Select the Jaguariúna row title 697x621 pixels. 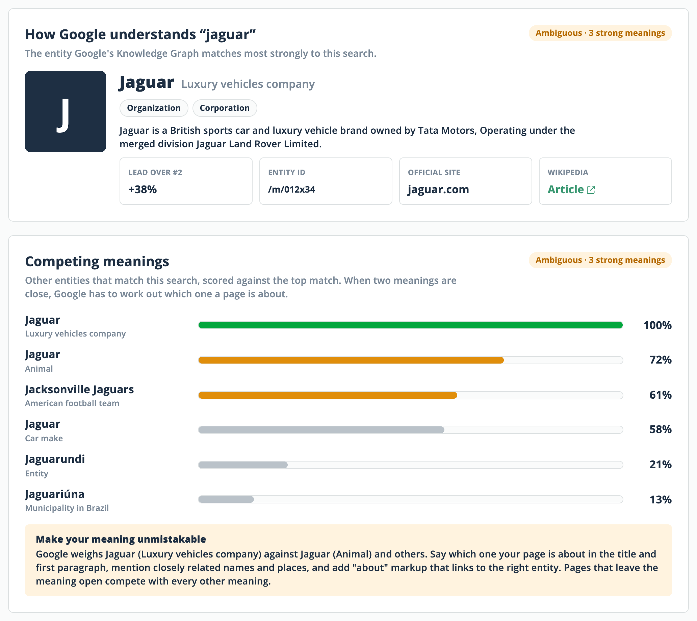[55, 494]
